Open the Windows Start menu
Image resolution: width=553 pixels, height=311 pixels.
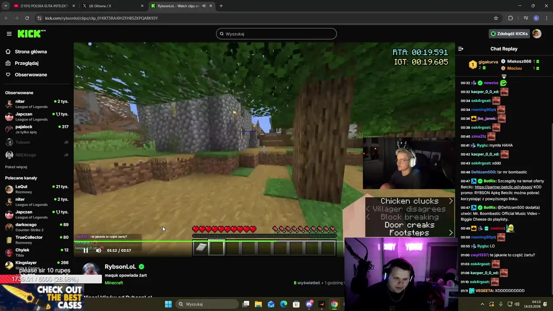(x=168, y=304)
